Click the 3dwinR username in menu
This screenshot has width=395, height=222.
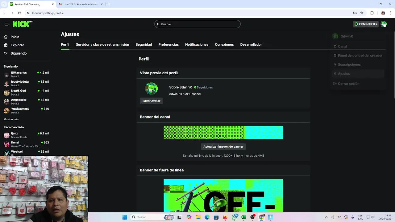coord(347,36)
